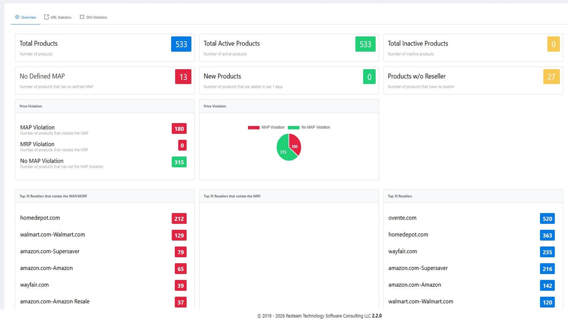Click the SKU Statistics tag icon
This screenshot has height=319, width=568.
pyautogui.click(x=82, y=17)
